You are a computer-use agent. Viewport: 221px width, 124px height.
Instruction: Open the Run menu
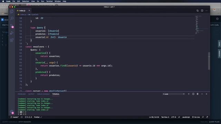point(42,1)
